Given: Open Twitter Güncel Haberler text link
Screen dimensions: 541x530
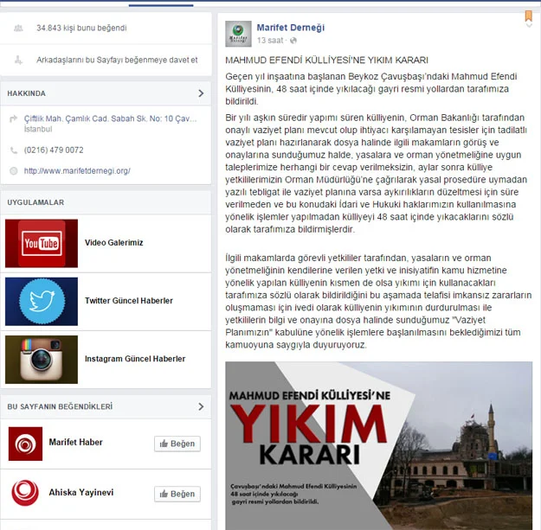Looking at the screenshot, I should (128, 301).
